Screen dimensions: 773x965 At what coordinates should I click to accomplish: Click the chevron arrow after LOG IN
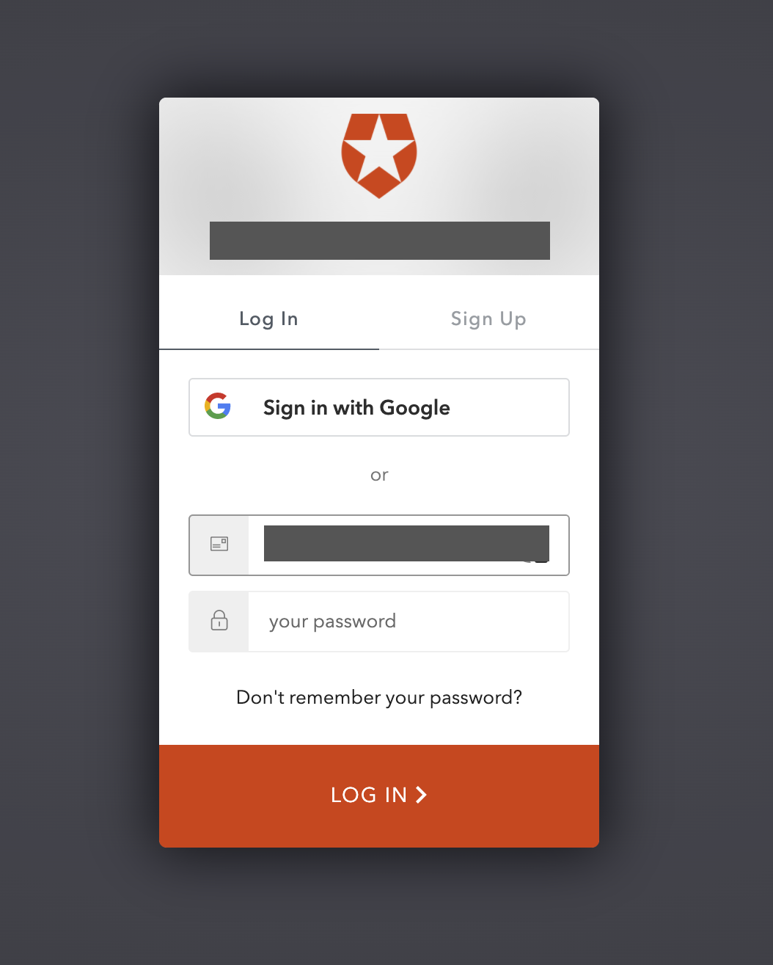coord(421,795)
